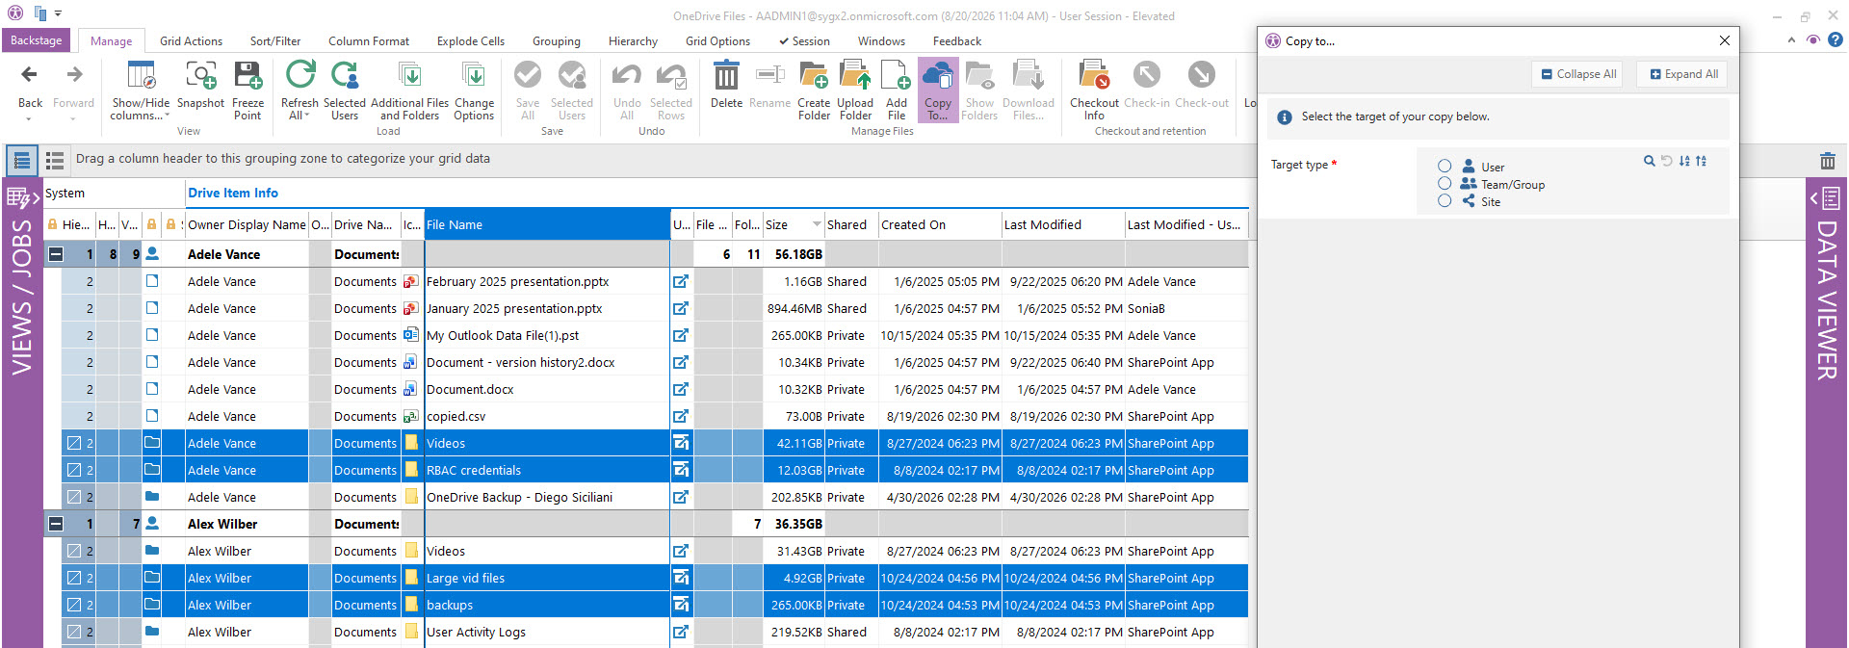Open the Refresh All dropdown
Viewport: 1849px width, 648px height.
pos(307,116)
